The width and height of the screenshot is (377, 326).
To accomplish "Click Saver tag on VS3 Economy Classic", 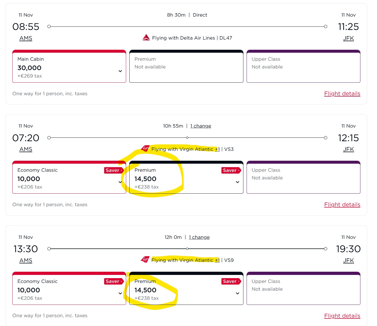I will tap(114, 170).
